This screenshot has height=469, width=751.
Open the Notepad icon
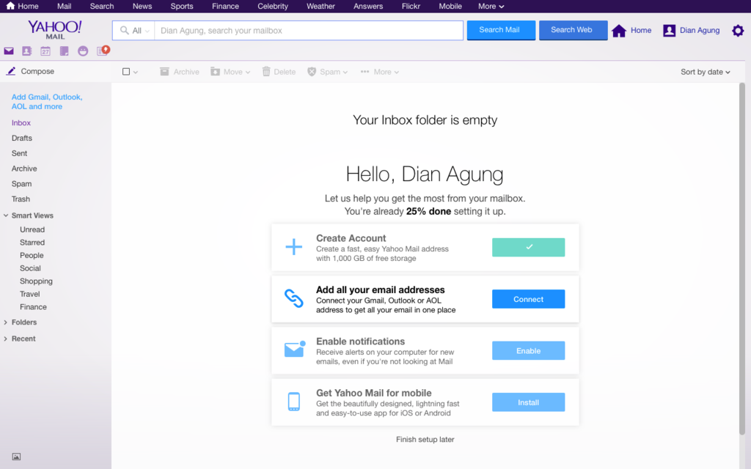point(65,51)
